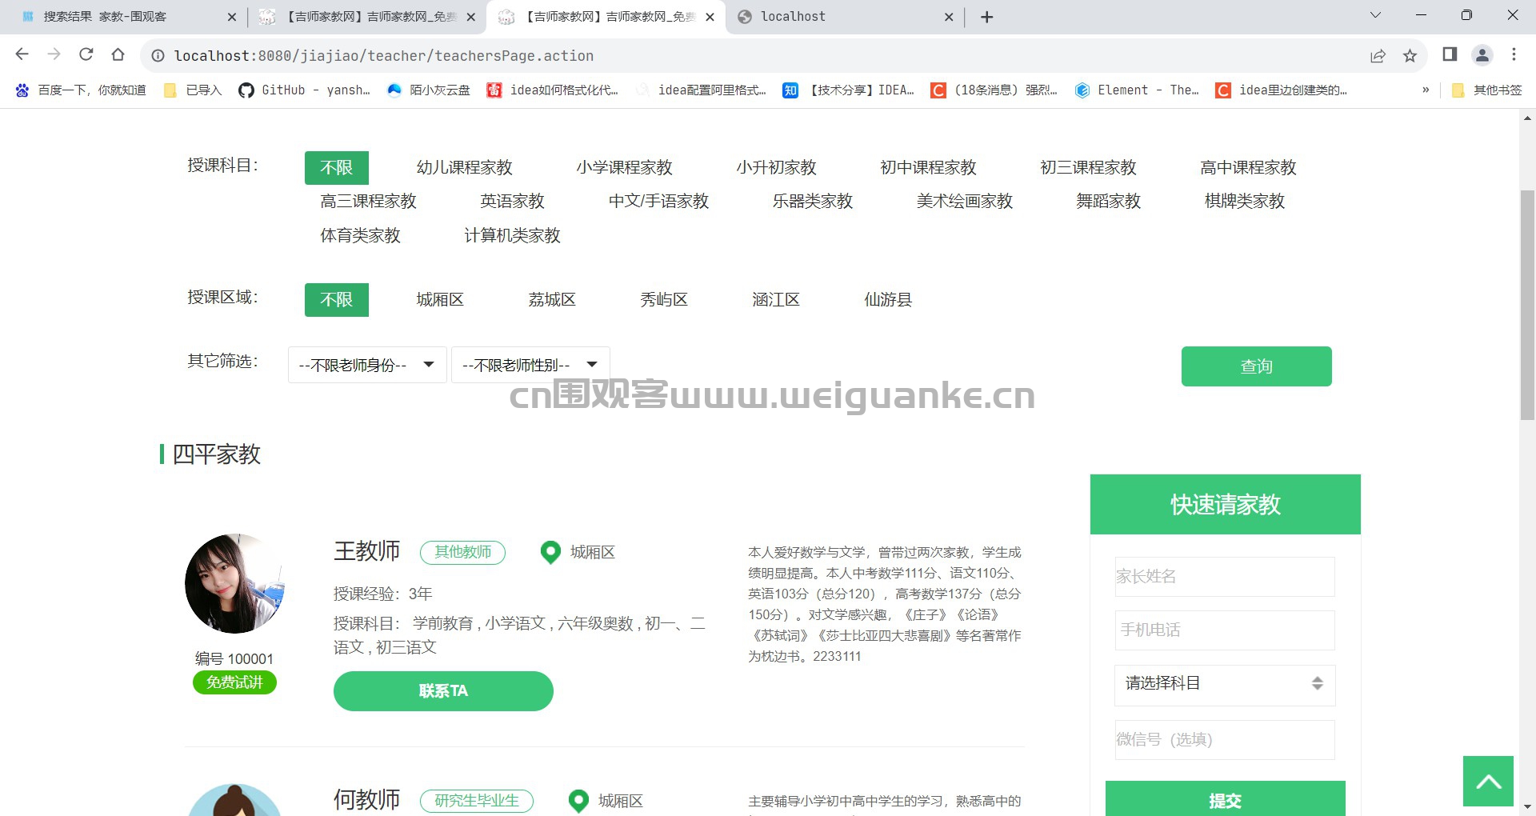
Task: Click the vertical page scrollbar
Action: (x=1527, y=304)
